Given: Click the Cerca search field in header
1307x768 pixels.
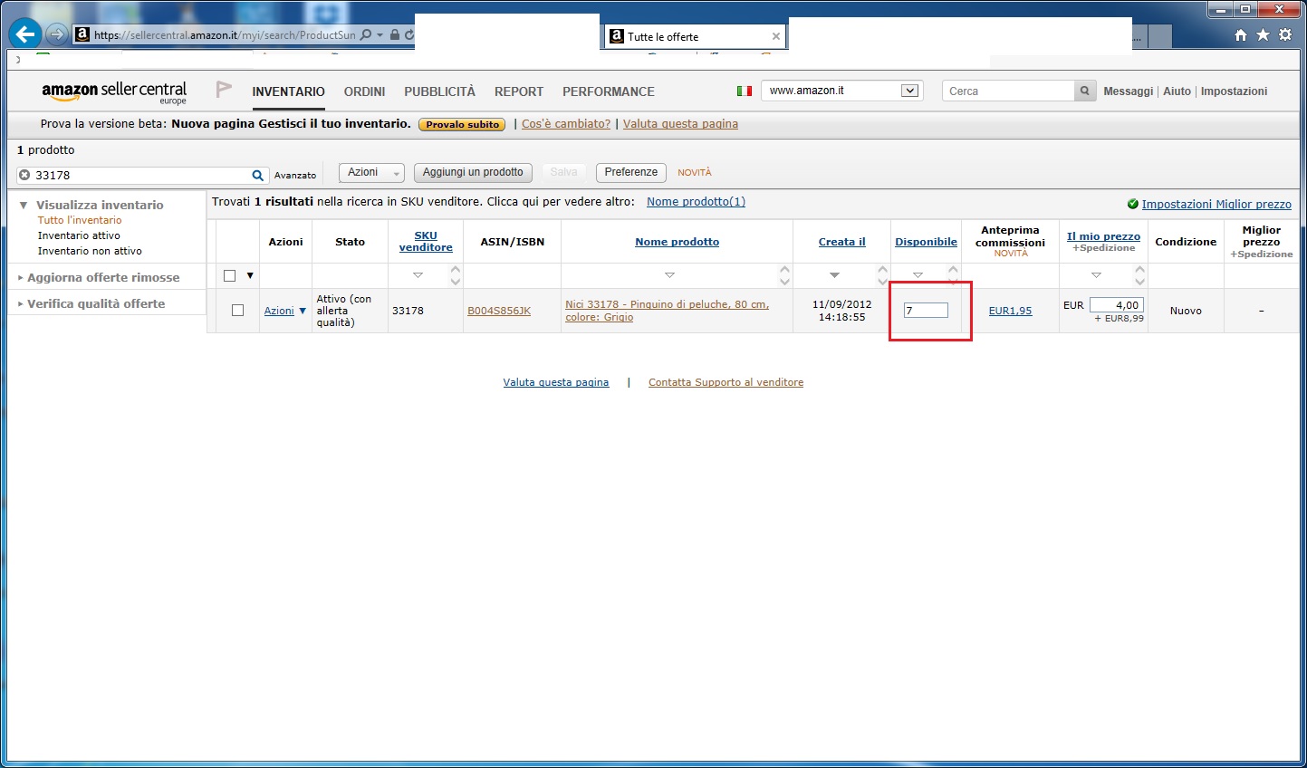Looking at the screenshot, I should pyautogui.click(x=1008, y=91).
